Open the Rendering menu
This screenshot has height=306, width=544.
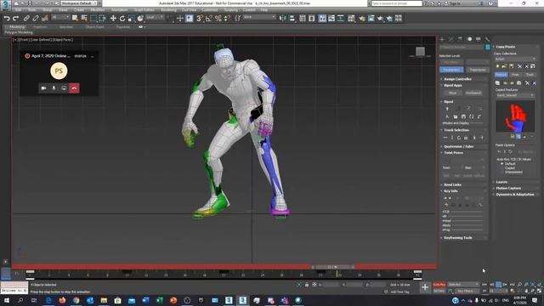tap(168, 10)
